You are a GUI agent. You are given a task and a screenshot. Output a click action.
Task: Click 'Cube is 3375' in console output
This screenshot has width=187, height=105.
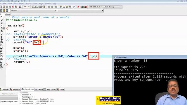127,70
